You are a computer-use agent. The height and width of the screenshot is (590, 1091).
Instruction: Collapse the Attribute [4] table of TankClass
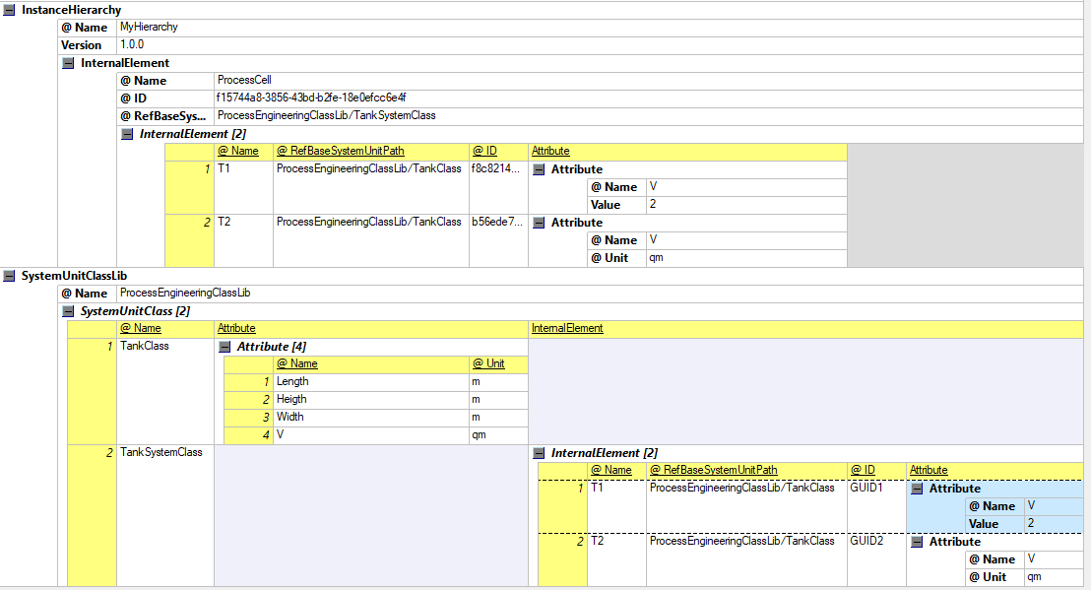point(225,347)
